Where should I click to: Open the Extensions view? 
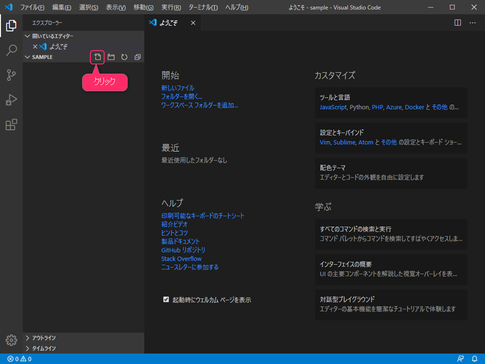click(x=11, y=124)
